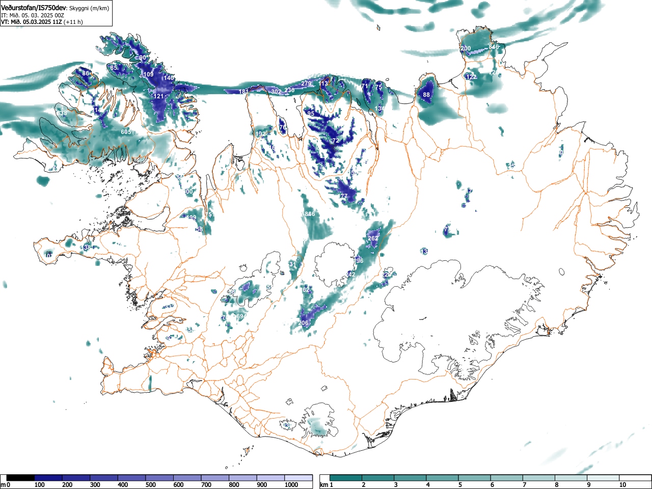Click the '72' map value

[x=336, y=141]
